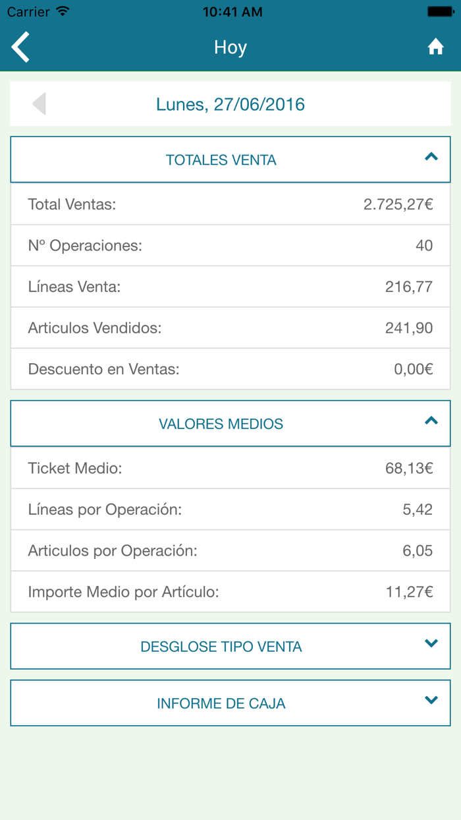The image size is (461, 820).
Task: Tap the Importe Medio por Artículo row
Action: click(x=230, y=591)
